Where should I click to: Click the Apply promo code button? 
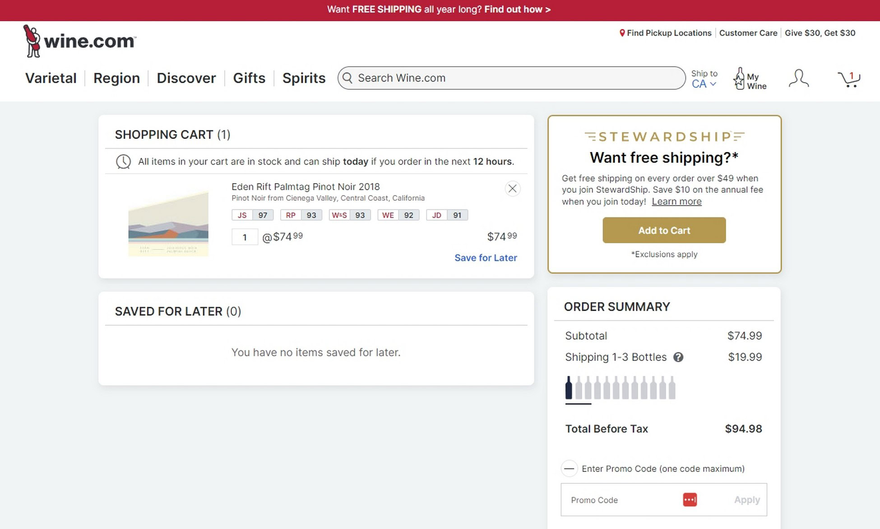(x=747, y=500)
